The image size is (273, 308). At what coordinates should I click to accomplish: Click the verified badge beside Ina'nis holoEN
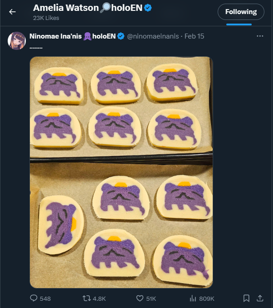coord(121,36)
